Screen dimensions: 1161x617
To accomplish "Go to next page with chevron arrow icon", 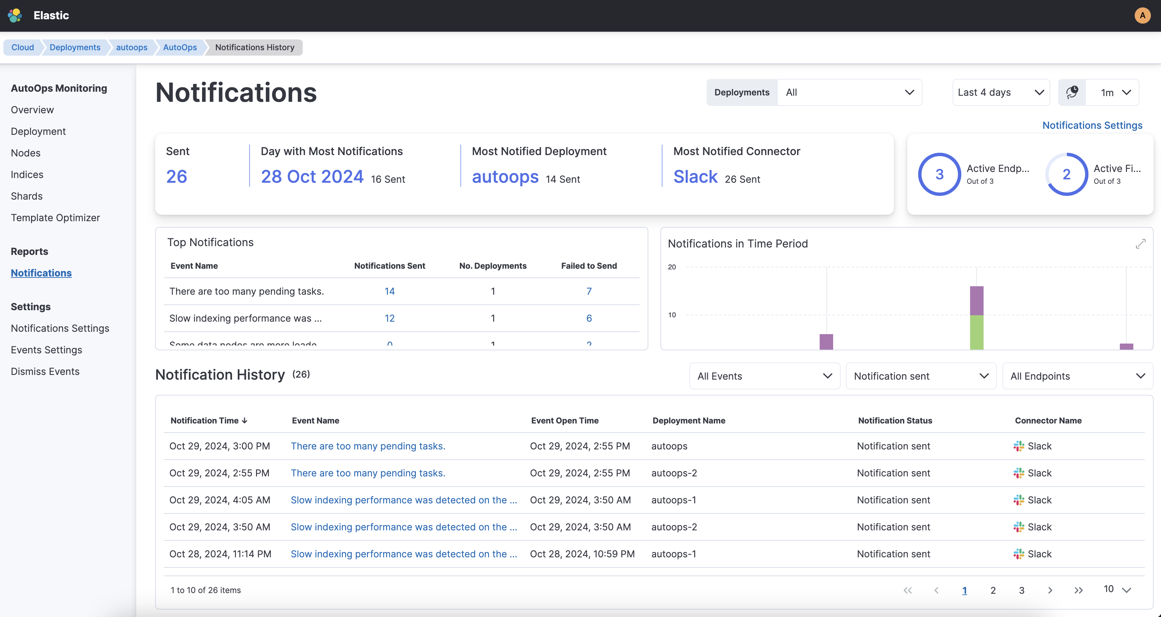I will 1050,590.
